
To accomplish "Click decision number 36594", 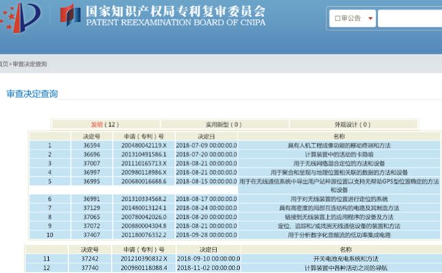I will (x=91, y=145).
